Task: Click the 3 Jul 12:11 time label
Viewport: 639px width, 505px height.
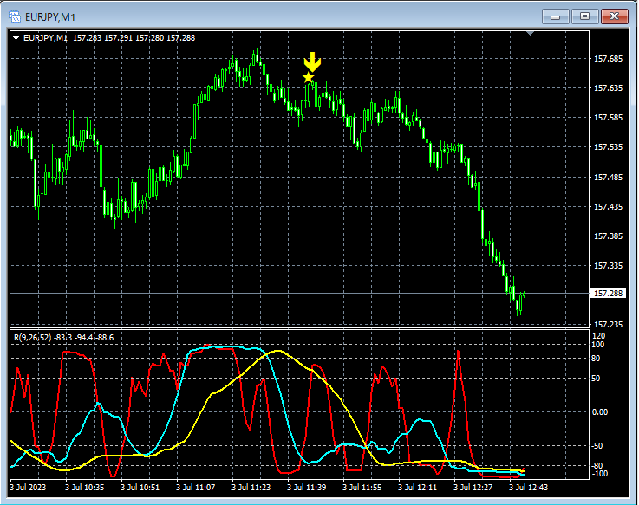Action: pos(417,487)
